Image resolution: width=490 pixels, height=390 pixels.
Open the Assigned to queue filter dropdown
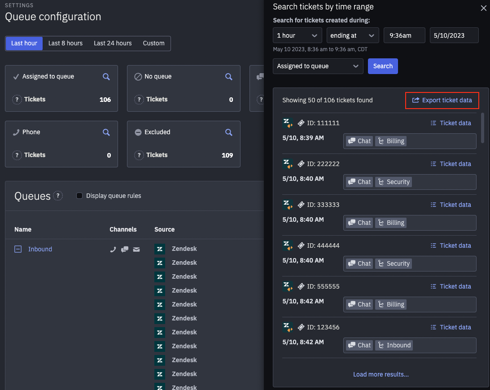[318, 66]
